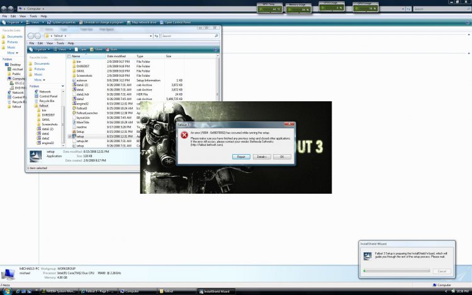This screenshot has height=295, width=472.
Task: Open File menu in fallout window
Action: 31,43
